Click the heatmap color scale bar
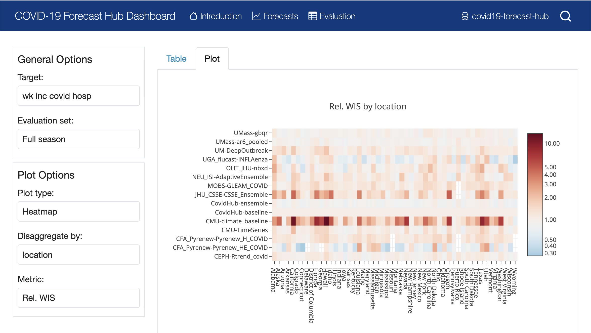The width and height of the screenshot is (591, 333). point(535,195)
